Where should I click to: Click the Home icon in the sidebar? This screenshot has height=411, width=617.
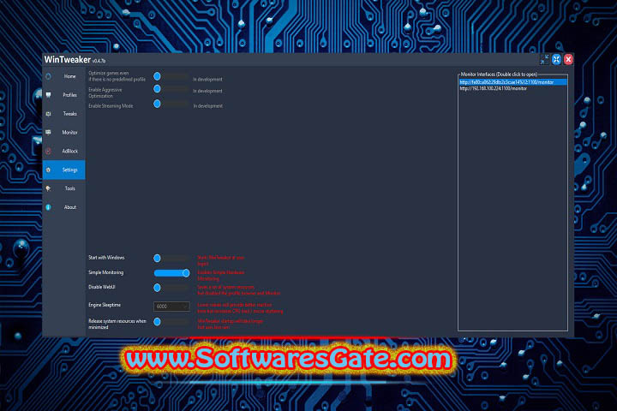coord(48,76)
